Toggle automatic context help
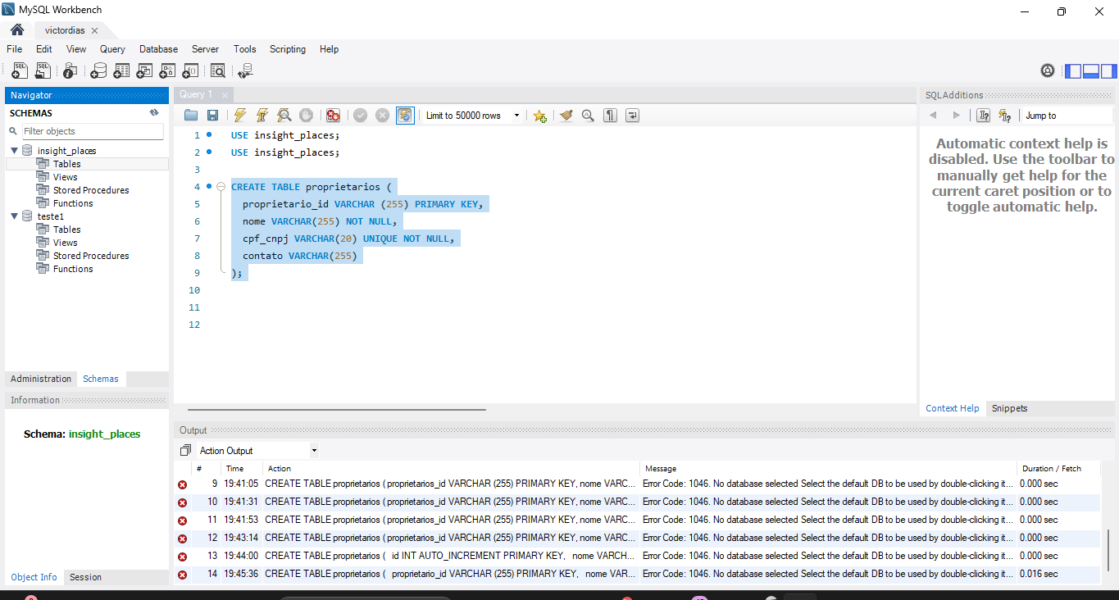Screen dimensions: 1119x600 point(1005,116)
